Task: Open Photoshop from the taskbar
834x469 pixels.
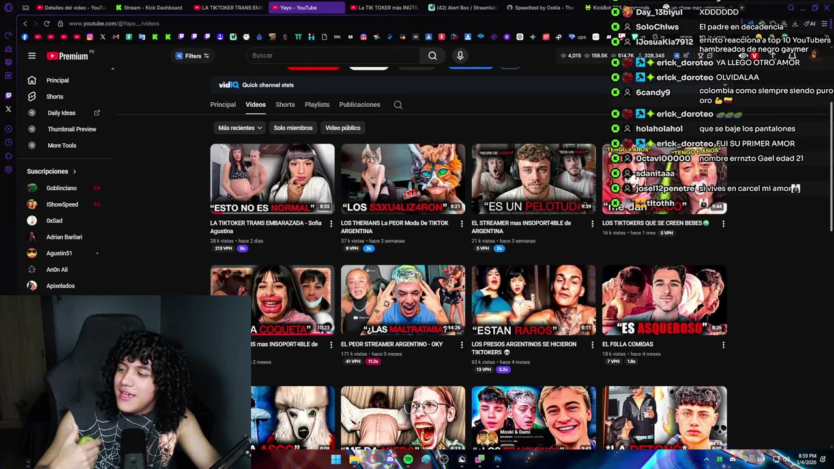Action: coord(498,460)
